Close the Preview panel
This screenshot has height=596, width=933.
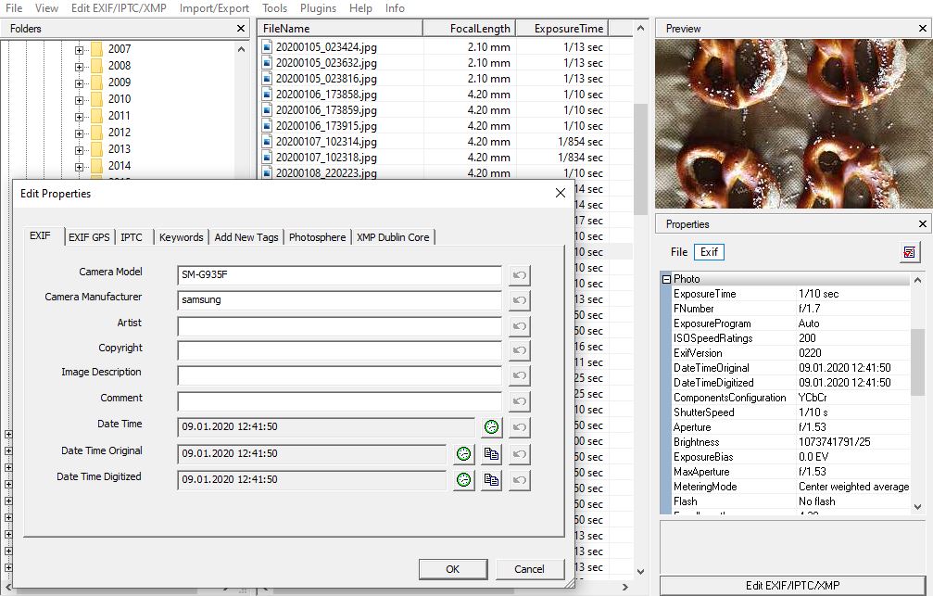(x=922, y=29)
